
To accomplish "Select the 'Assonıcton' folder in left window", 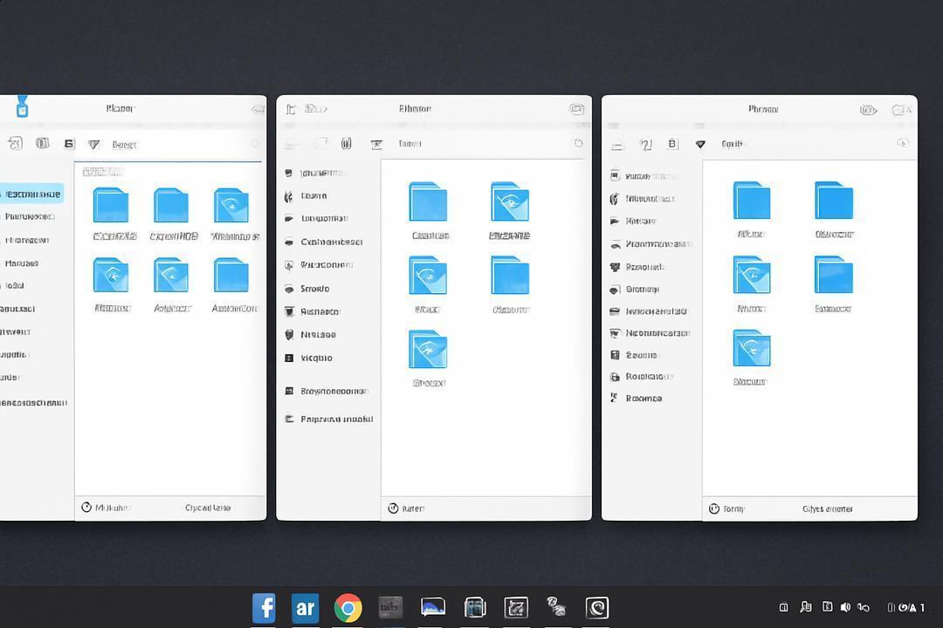I will [x=233, y=285].
